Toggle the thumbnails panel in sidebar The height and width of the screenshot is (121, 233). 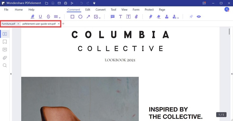coord(5,34)
